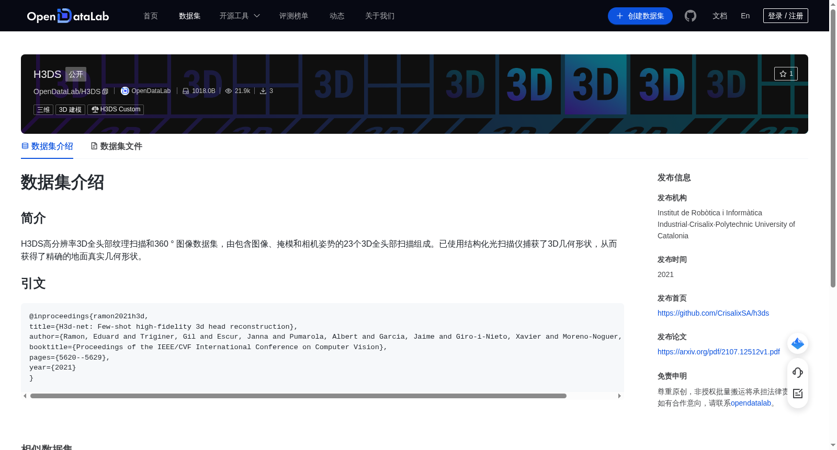Click the citation horizontal scrollbar thumb
The height and width of the screenshot is (450, 837).
point(298,396)
